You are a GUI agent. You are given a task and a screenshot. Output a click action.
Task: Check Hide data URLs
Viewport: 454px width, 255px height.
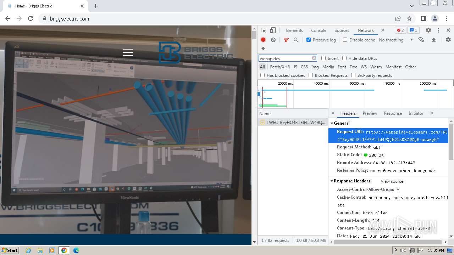pyautogui.click(x=344, y=58)
